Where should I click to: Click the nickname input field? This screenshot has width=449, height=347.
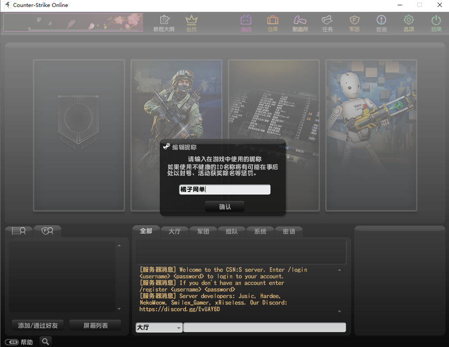pyautogui.click(x=225, y=190)
